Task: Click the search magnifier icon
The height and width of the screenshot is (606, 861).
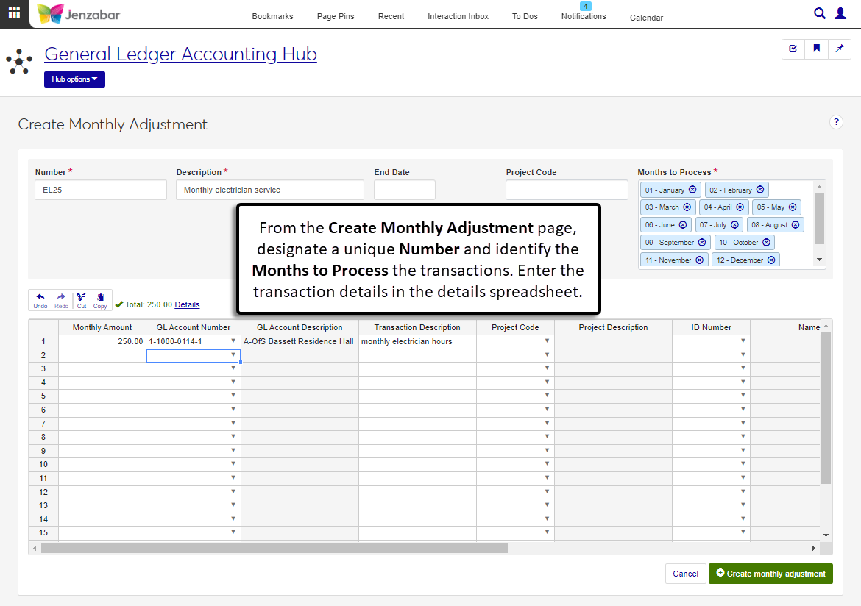Action: 820,13
